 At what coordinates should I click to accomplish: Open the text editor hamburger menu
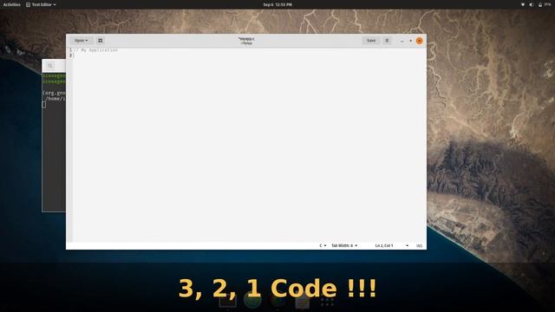[387, 41]
